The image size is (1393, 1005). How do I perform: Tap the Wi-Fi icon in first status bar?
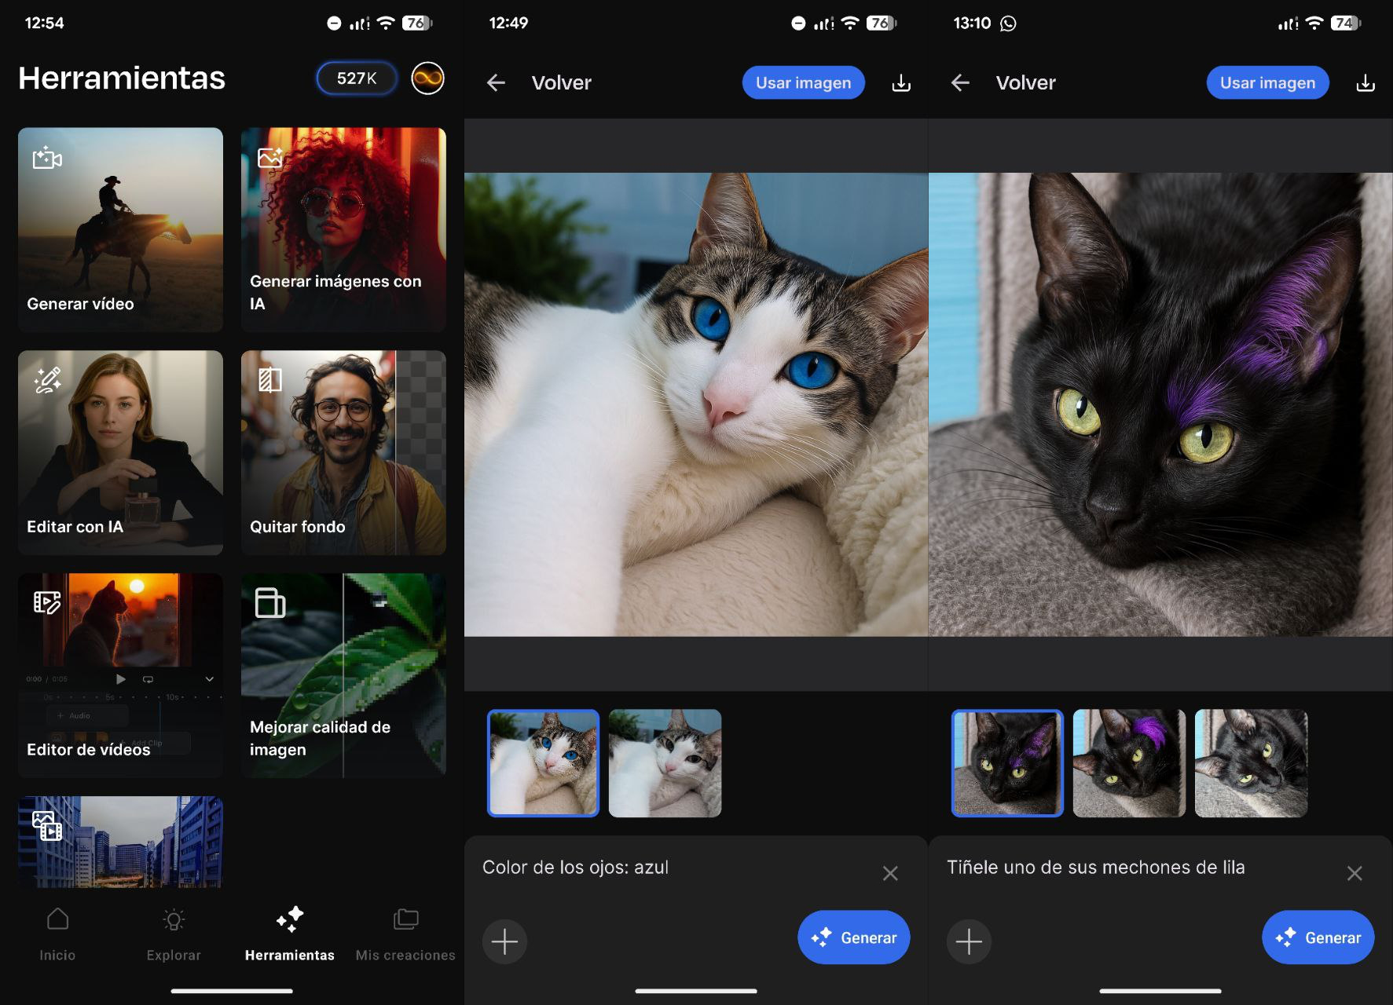tap(386, 23)
